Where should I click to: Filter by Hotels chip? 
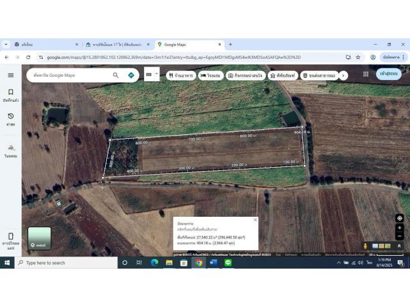pyautogui.click(x=211, y=75)
